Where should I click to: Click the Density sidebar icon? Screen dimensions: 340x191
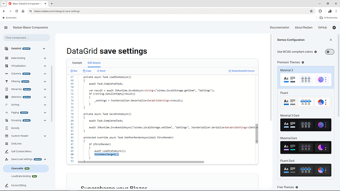click(6, 128)
